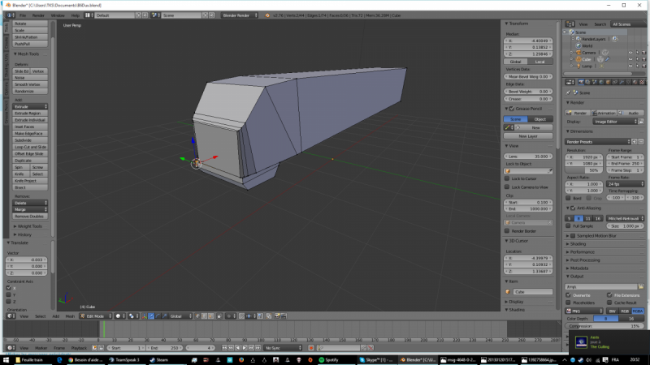The image size is (650, 365).
Task: Open the No Sync dropdown
Action: point(283,348)
